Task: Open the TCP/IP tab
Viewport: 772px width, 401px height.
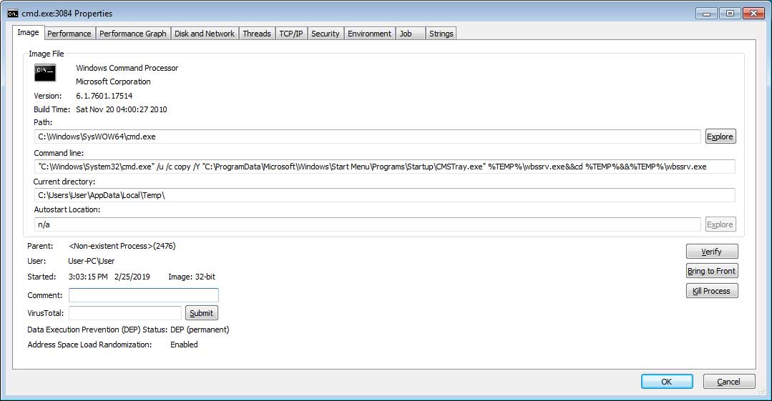Action: pos(291,34)
